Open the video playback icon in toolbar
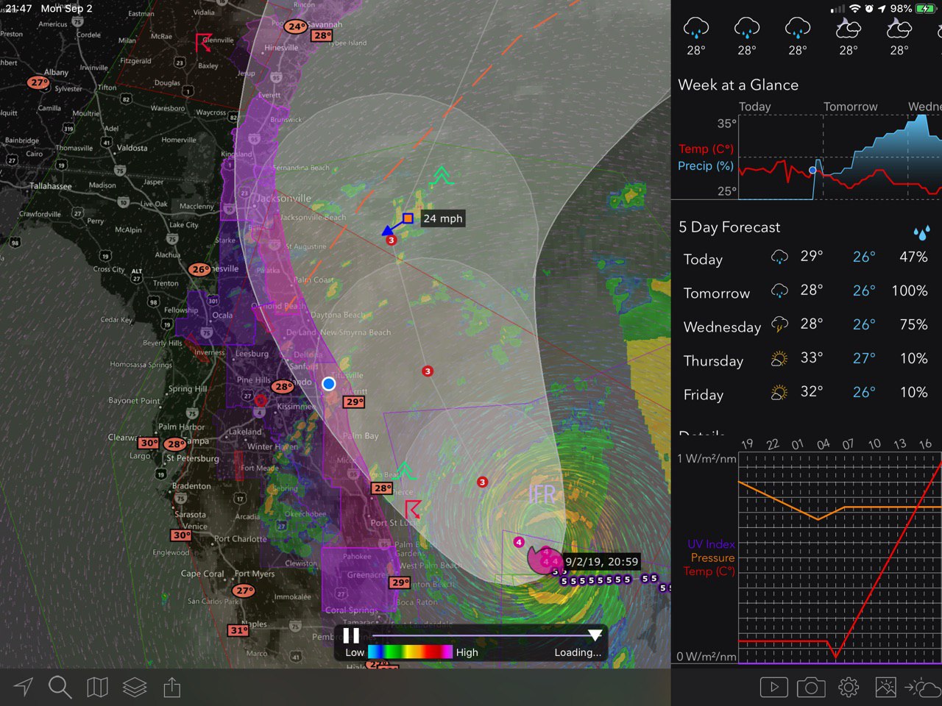 click(x=773, y=687)
